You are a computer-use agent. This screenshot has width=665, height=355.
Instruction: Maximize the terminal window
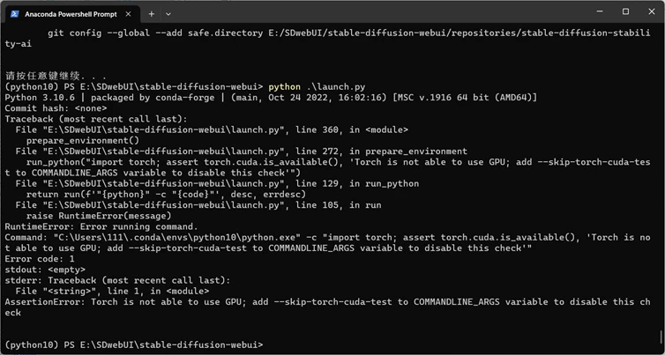click(625, 11)
